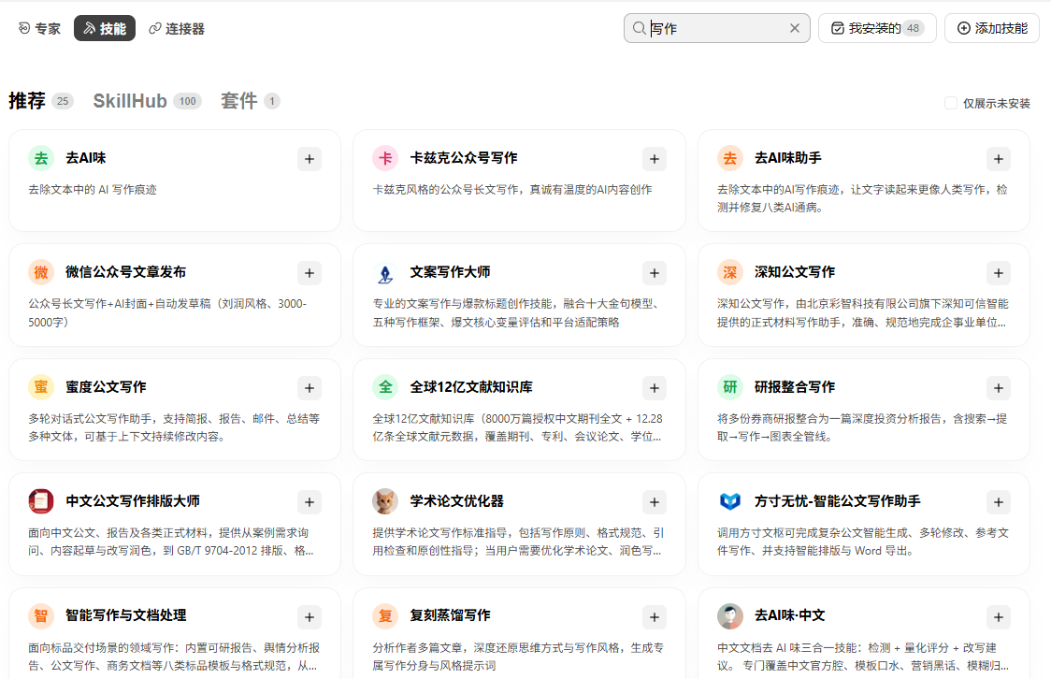Add 智能写作与文档处理 with plus icon
1051x679 pixels.
[309, 617]
